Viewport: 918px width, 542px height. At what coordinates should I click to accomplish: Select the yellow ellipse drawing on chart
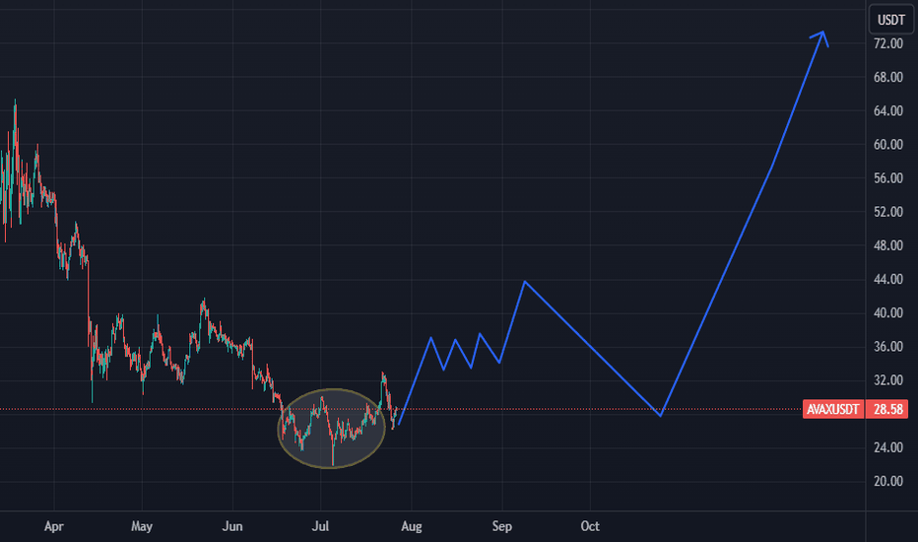pos(331,429)
